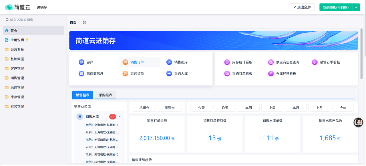This screenshot has height=166, width=366.
Task: Filter by 无锡仓 warehouse
Action: pyautogui.click(x=170, y=108)
